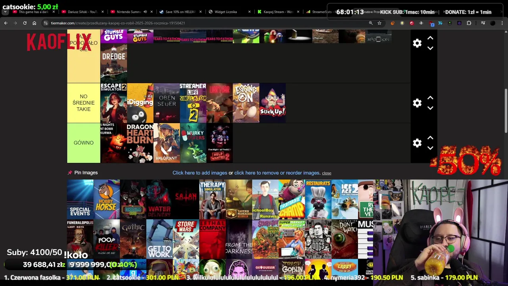Image resolution: width=508 pixels, height=286 pixels.
Task: Click the tiermaker.com address bar
Action: (206, 23)
